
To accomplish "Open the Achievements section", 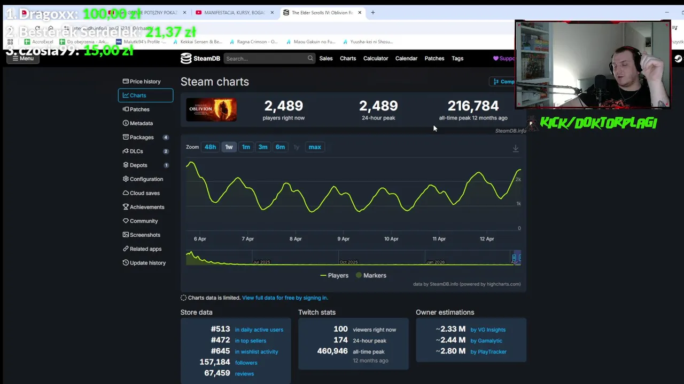I will click(145, 207).
